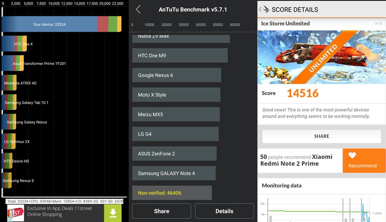
Task: Tap the Good news description text
Action: pyautogui.click(x=316, y=113)
